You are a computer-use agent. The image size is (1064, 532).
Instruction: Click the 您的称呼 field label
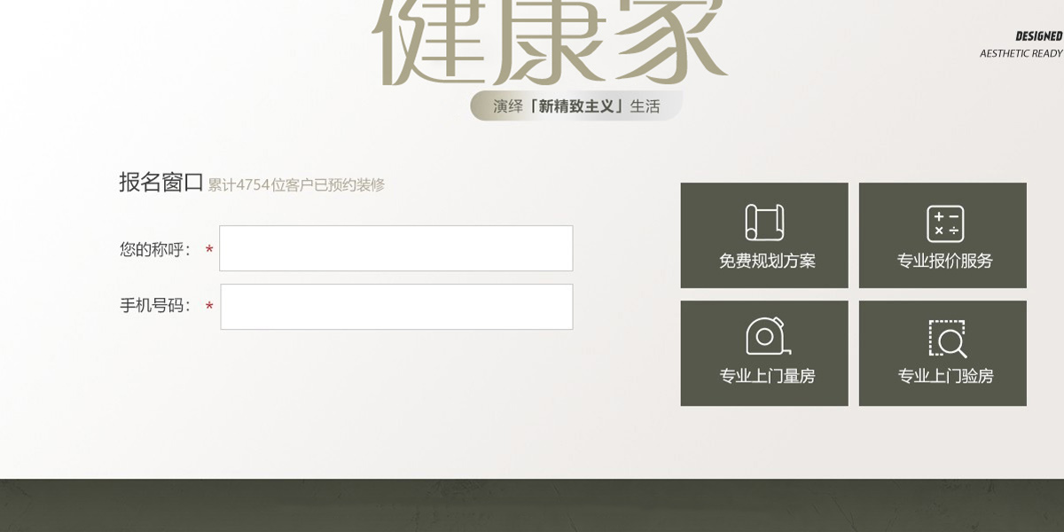(x=155, y=250)
